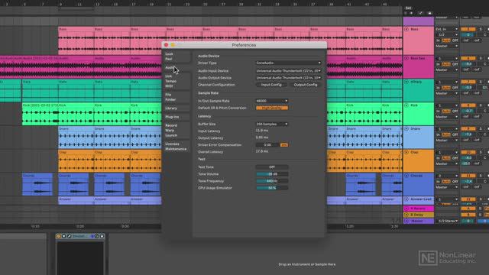Open the Audio Output Device dropdown
The image size is (489, 275).
pyautogui.click(x=288, y=78)
